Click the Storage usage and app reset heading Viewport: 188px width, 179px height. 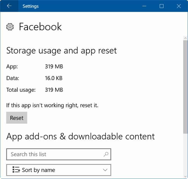point(62,51)
